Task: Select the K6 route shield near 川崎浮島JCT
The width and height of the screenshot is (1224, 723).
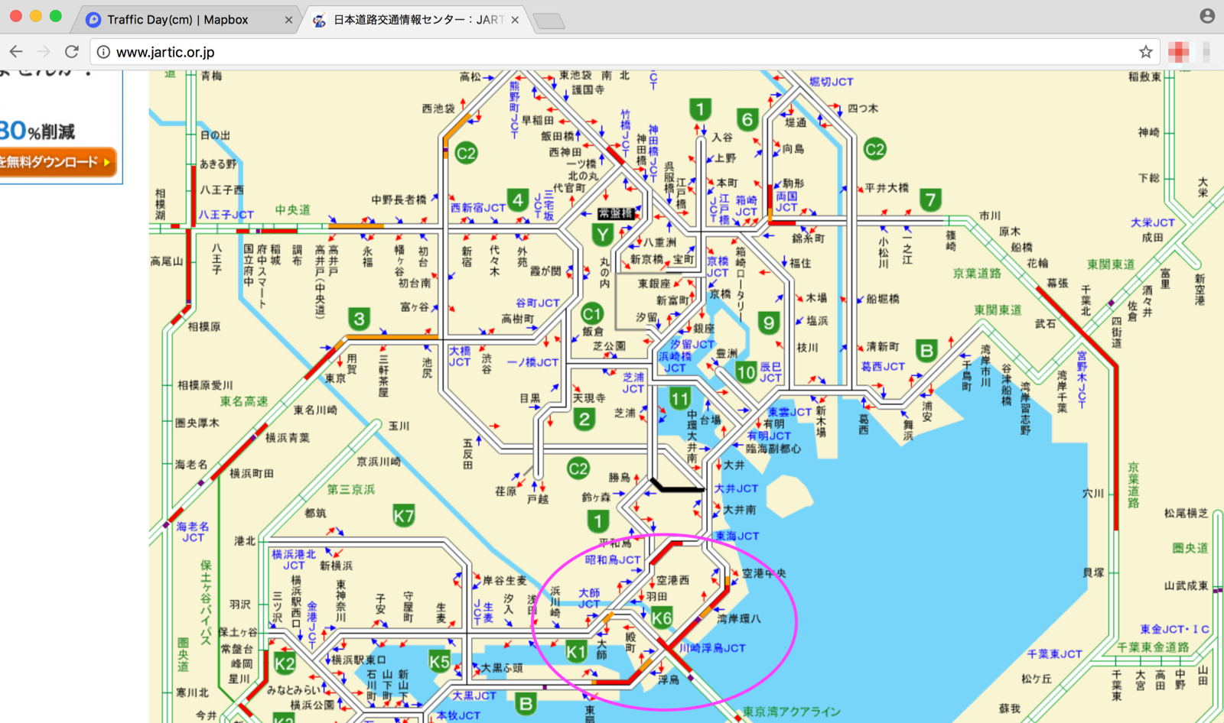Action: point(664,616)
